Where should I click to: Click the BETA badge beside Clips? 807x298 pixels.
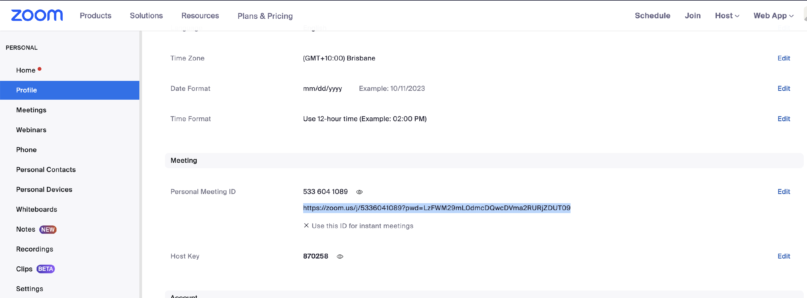[45, 269]
